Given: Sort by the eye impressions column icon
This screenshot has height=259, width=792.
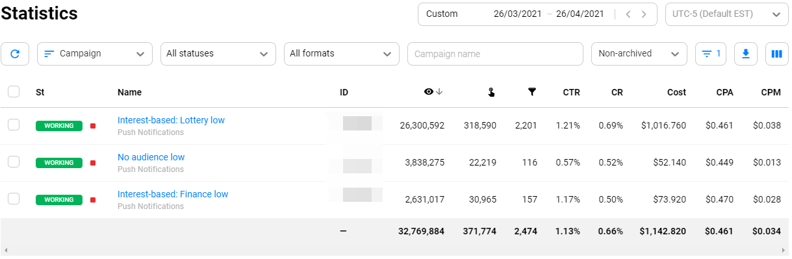Looking at the screenshot, I should 428,92.
